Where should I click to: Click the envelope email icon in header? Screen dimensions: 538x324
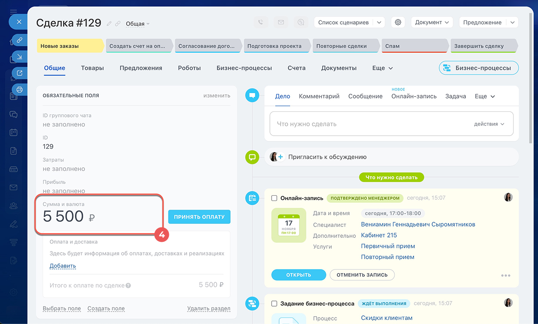[x=281, y=22]
